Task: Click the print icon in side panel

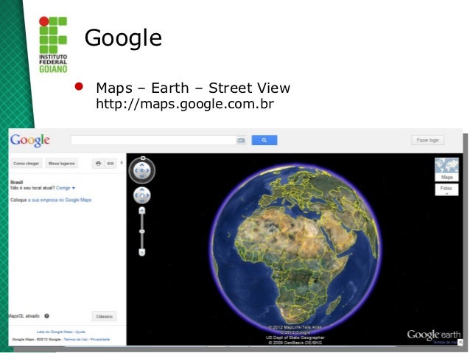Action: 98,164
